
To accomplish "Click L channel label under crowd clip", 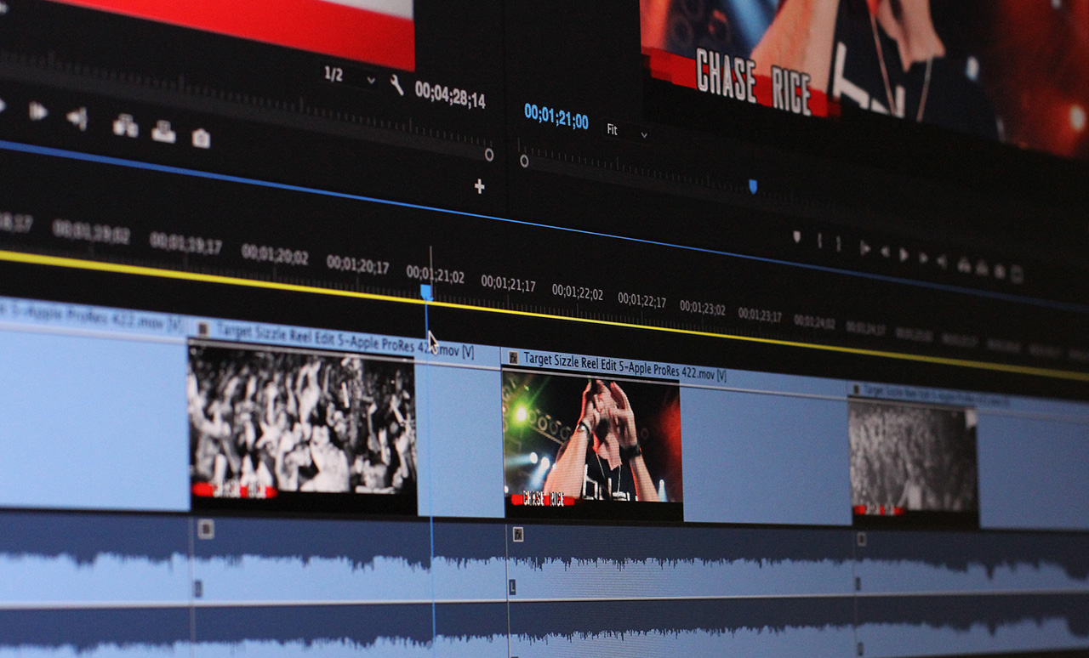I will point(198,587).
